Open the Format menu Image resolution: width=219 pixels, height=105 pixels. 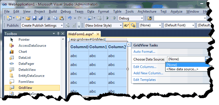pos(104,11)
